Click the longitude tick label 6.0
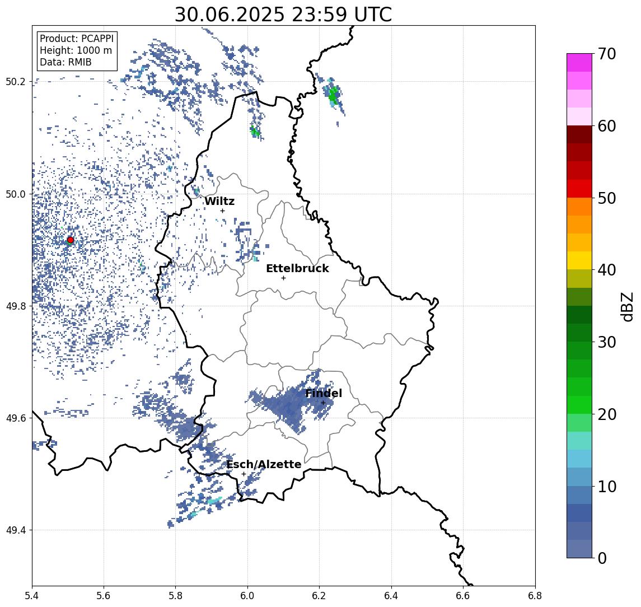This screenshot has width=641, height=607. (247, 596)
